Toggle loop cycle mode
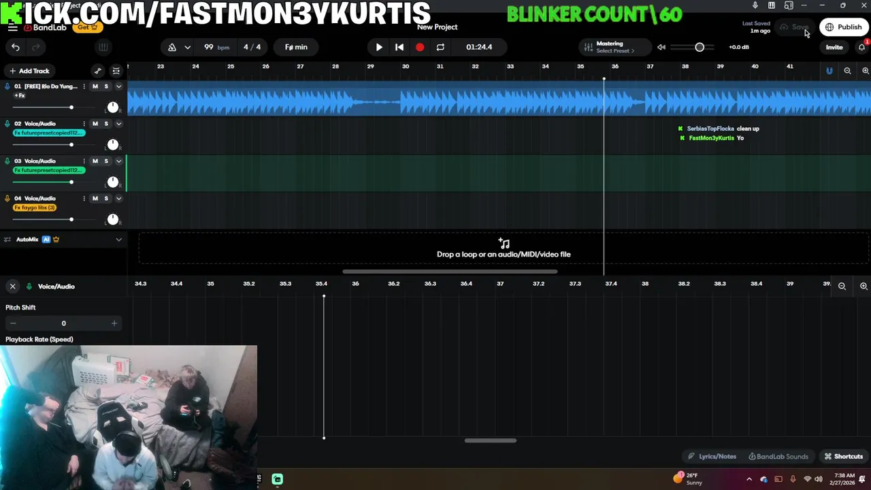Viewport: 871px width, 490px height. pos(440,47)
